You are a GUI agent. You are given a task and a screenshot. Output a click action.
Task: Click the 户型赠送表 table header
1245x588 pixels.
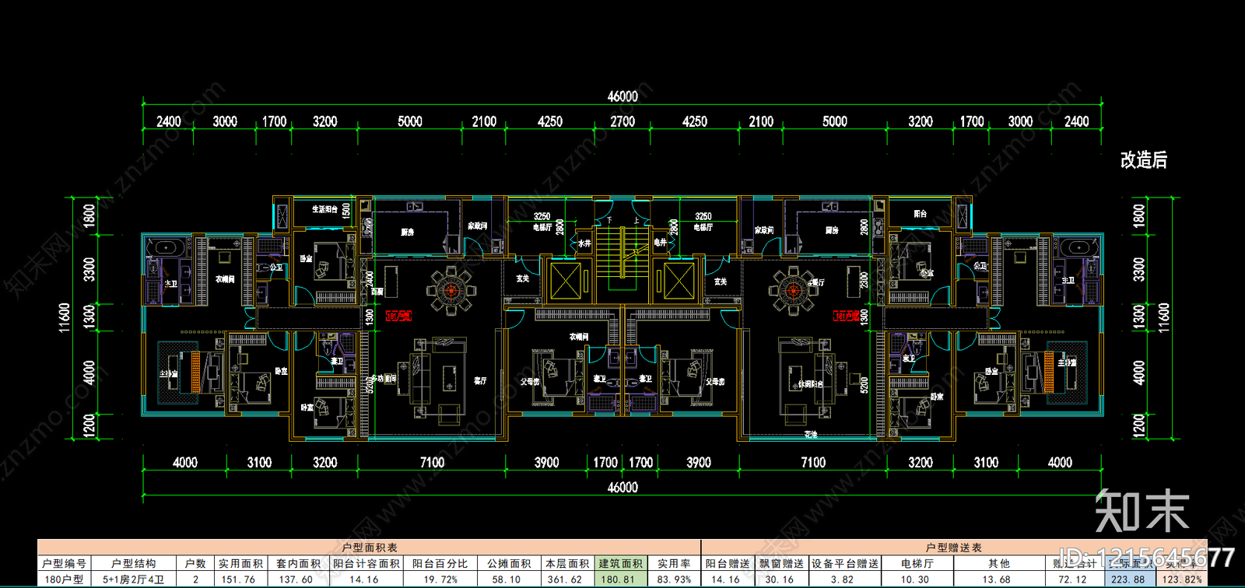(x=954, y=548)
